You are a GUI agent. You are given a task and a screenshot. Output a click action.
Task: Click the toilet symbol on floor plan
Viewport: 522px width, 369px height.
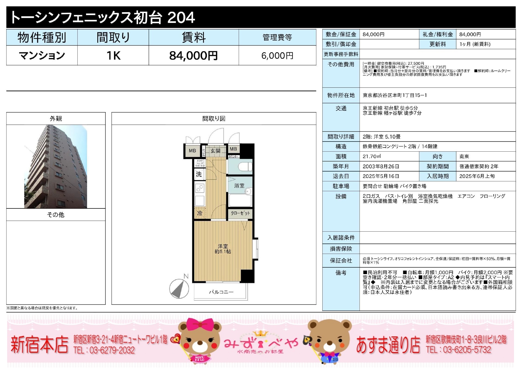245,166
